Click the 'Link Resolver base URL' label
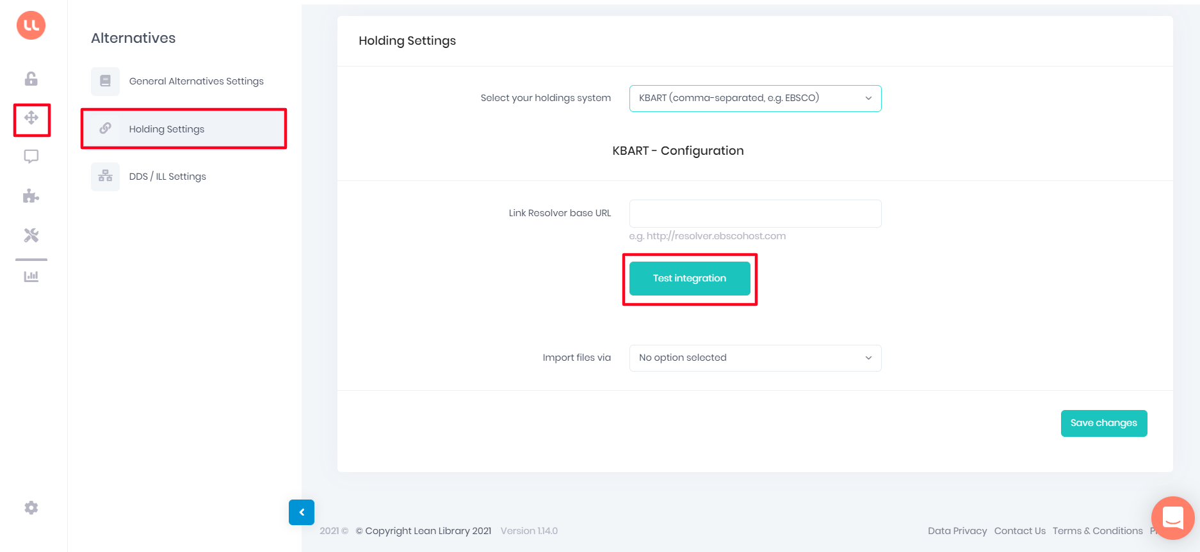The width and height of the screenshot is (1200, 552). pos(560,213)
